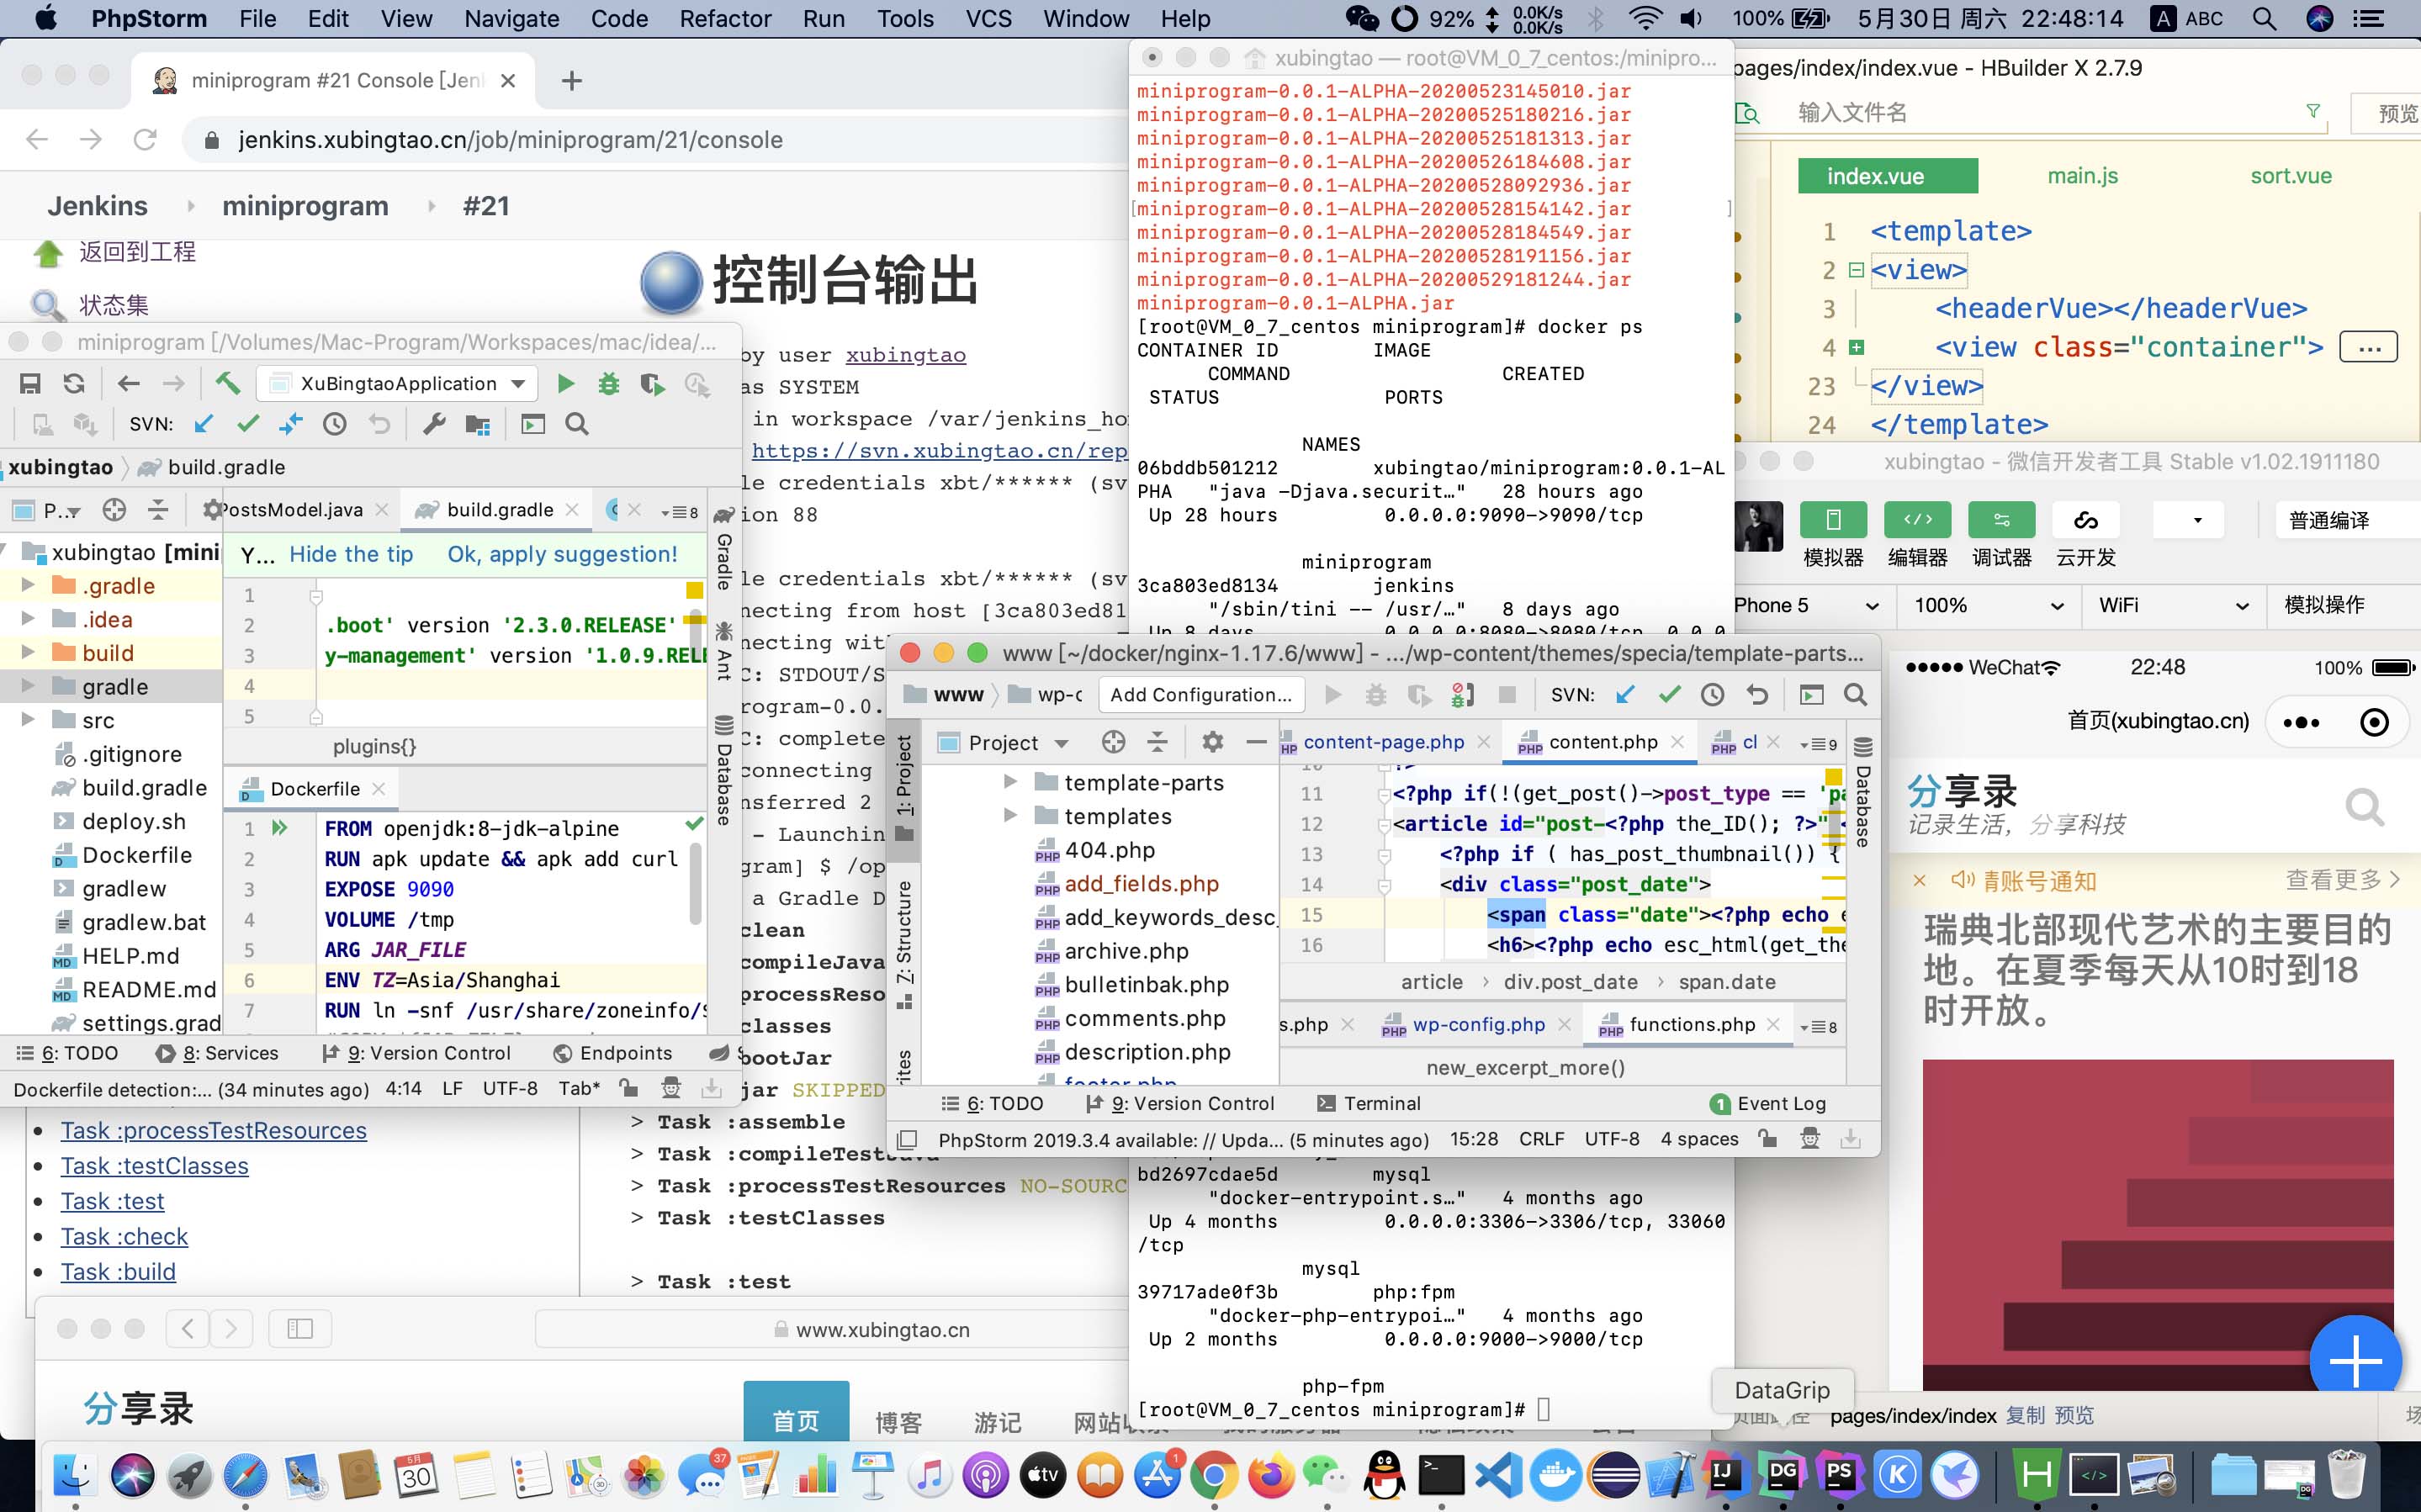Switch to wp-config.php tab in PhpStorm
The width and height of the screenshot is (2421, 1512).
coord(1478,1024)
